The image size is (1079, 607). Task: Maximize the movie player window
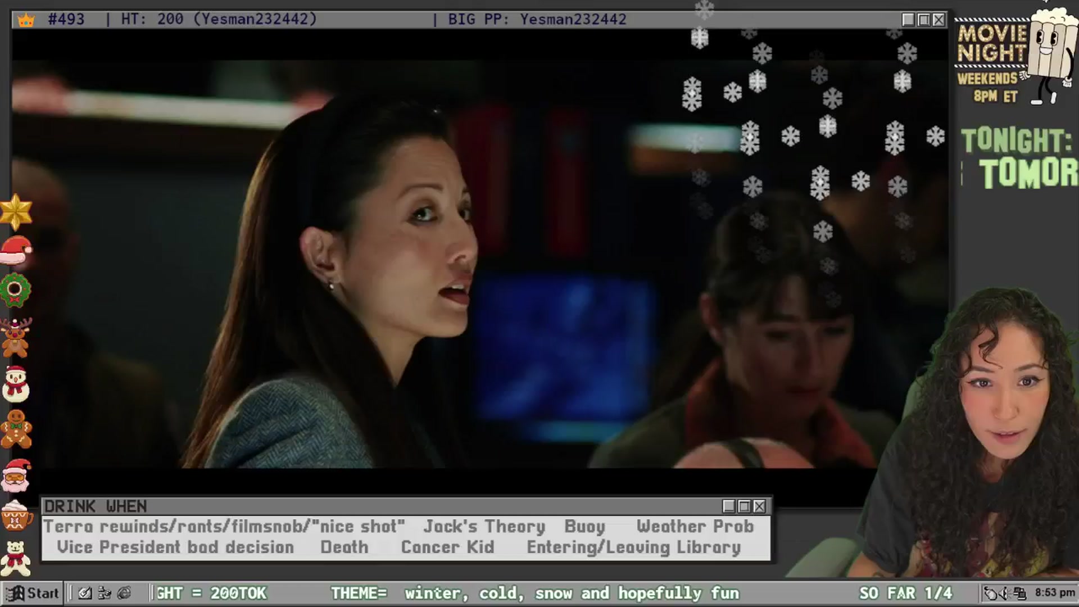(923, 20)
